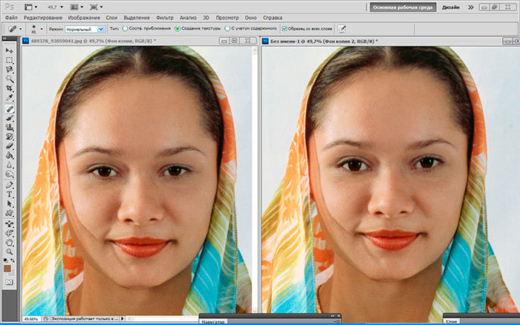Open the 3D menu
520x325 pixels.
click(x=206, y=18)
